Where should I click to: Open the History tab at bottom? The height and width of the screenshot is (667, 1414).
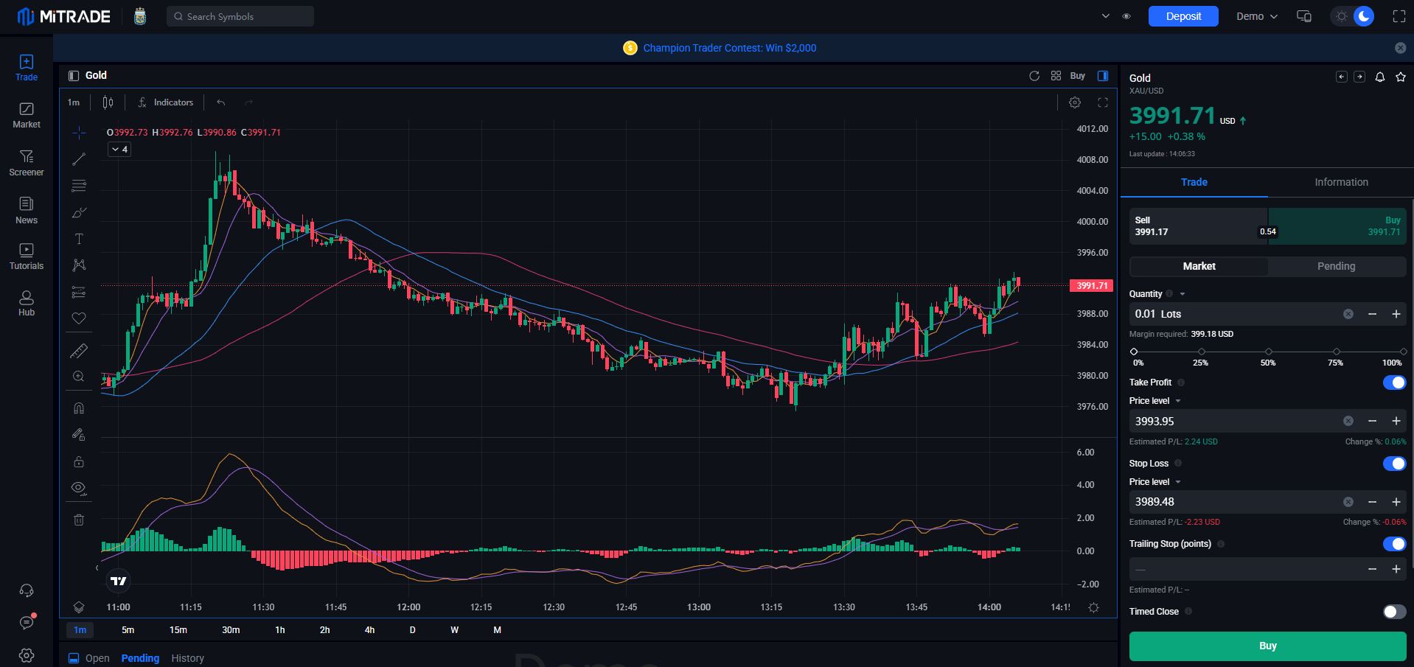click(187, 658)
